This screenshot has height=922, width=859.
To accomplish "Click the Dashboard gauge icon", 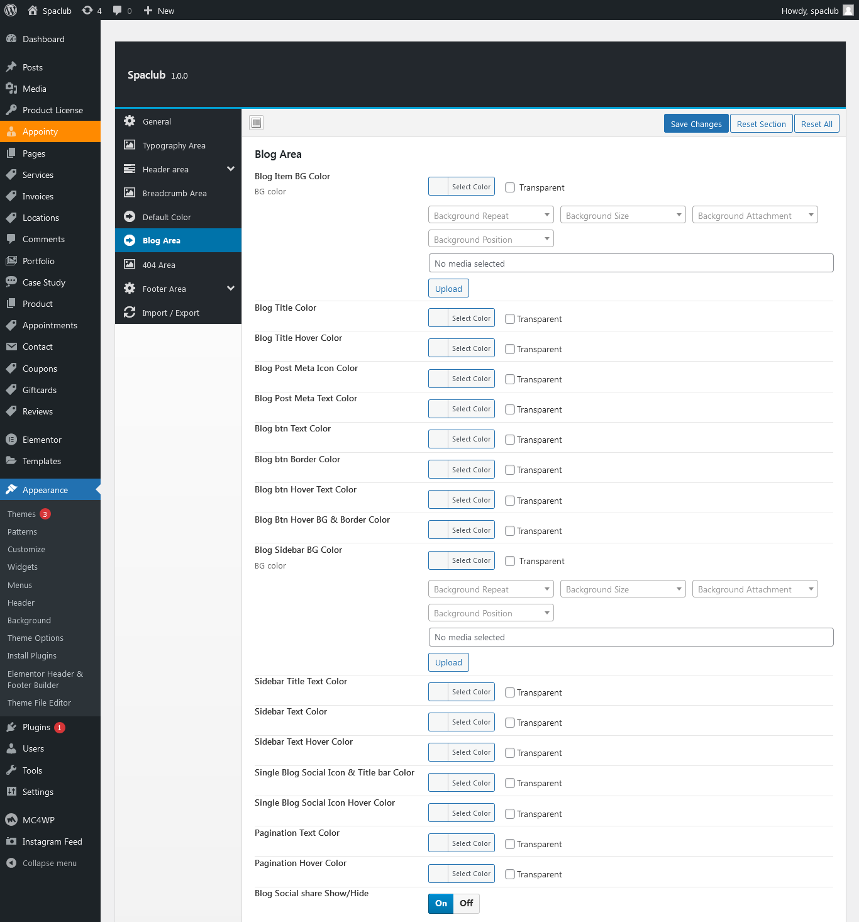I will tap(11, 38).
